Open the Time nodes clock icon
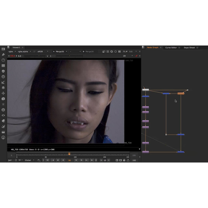Screen dimensions: 208x208 click(x=3, y=60)
